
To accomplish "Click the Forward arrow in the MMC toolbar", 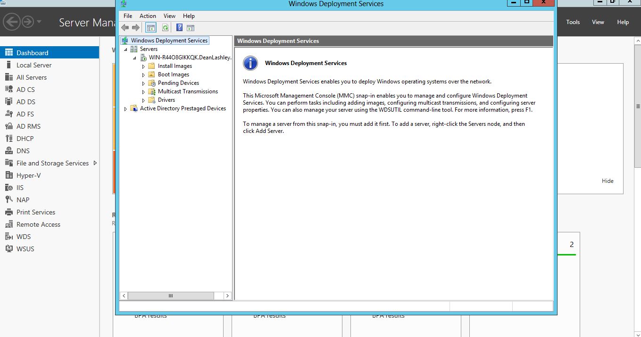I will click(x=136, y=28).
